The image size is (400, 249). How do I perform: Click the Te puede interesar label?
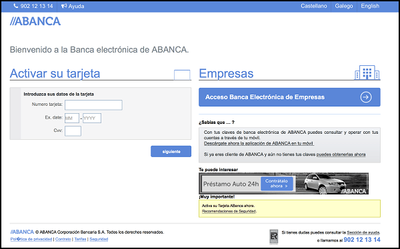(219, 170)
